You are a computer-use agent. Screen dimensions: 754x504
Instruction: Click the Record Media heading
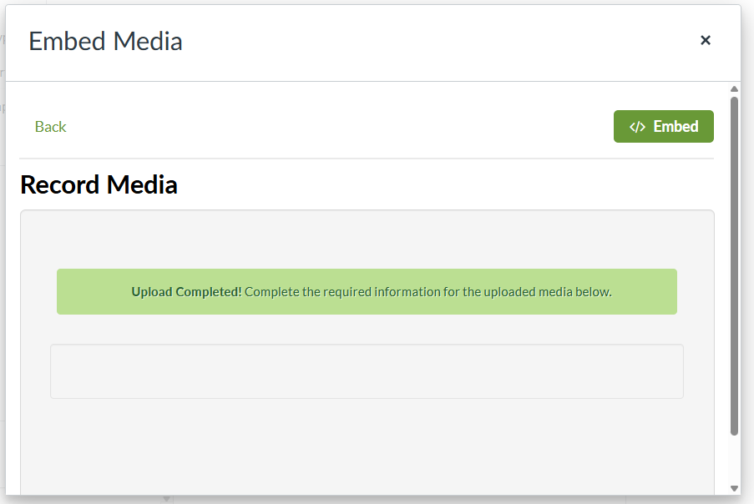[x=99, y=184]
